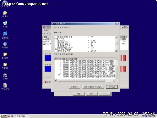Screen dimensions: 157x118
Task: Select the OLD HI volume row
Action: click(47, 44)
